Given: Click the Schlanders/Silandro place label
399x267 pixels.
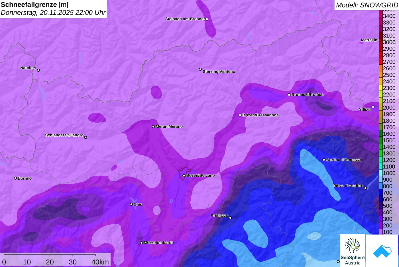Looking at the screenshot, I should tap(64, 135).
